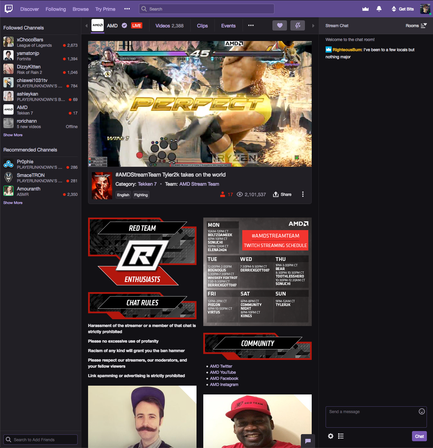Open the user profile avatar menu
Viewport: 433px width, 448px height.
(x=425, y=9)
